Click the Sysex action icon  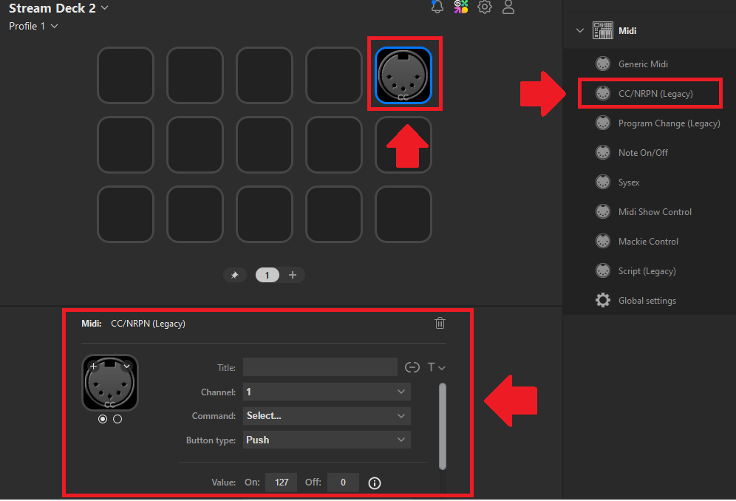click(x=629, y=182)
